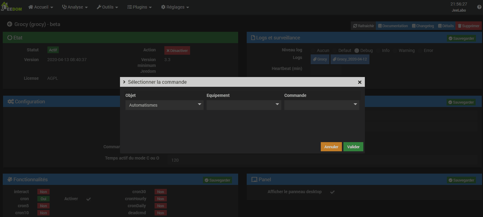Expand the Objet dropdown showing Automatismes
The width and height of the screenshot is (483, 217).
coord(164,105)
